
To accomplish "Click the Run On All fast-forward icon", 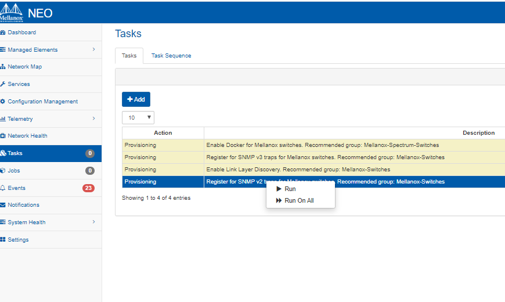I will tap(279, 200).
